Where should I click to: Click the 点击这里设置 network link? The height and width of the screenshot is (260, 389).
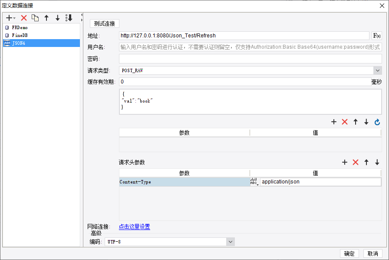[x=135, y=227]
